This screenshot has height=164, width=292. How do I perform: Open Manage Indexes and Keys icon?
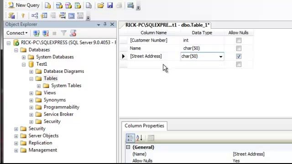click(x=44, y=16)
